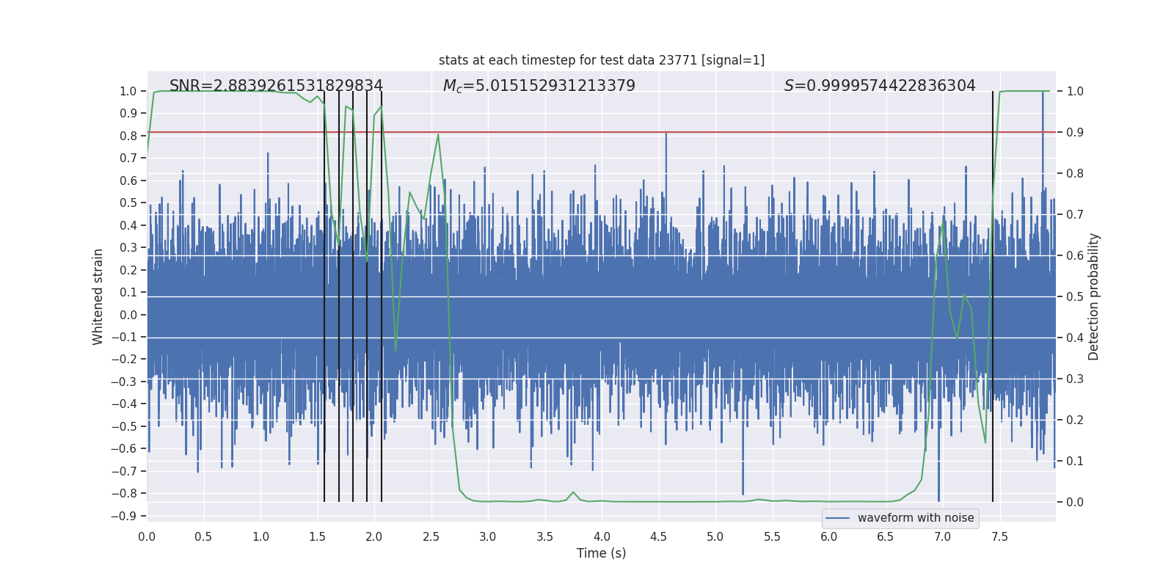Select the Whitened strain axis tick label 0.4
1174x587 pixels.
click(x=128, y=225)
